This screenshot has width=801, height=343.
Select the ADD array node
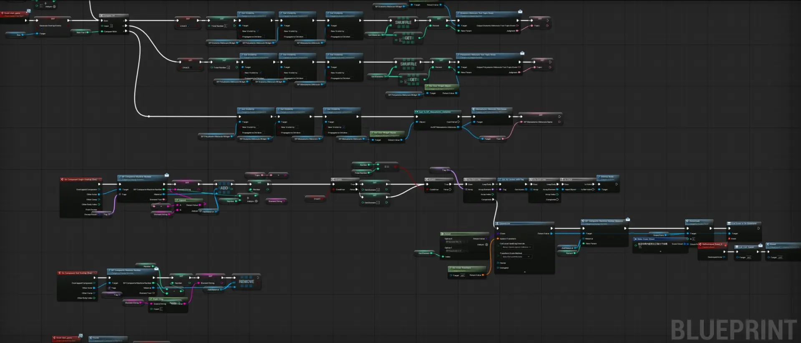coord(224,188)
